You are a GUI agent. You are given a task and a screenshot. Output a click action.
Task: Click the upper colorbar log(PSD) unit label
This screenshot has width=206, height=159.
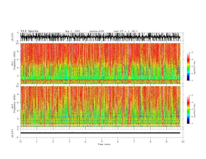pyautogui.click(x=195, y=68)
